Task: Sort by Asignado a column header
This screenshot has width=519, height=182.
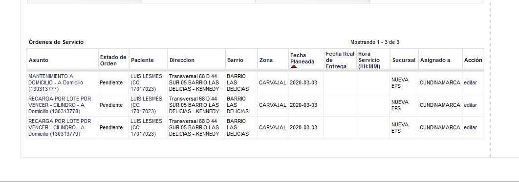Action: 435,60
